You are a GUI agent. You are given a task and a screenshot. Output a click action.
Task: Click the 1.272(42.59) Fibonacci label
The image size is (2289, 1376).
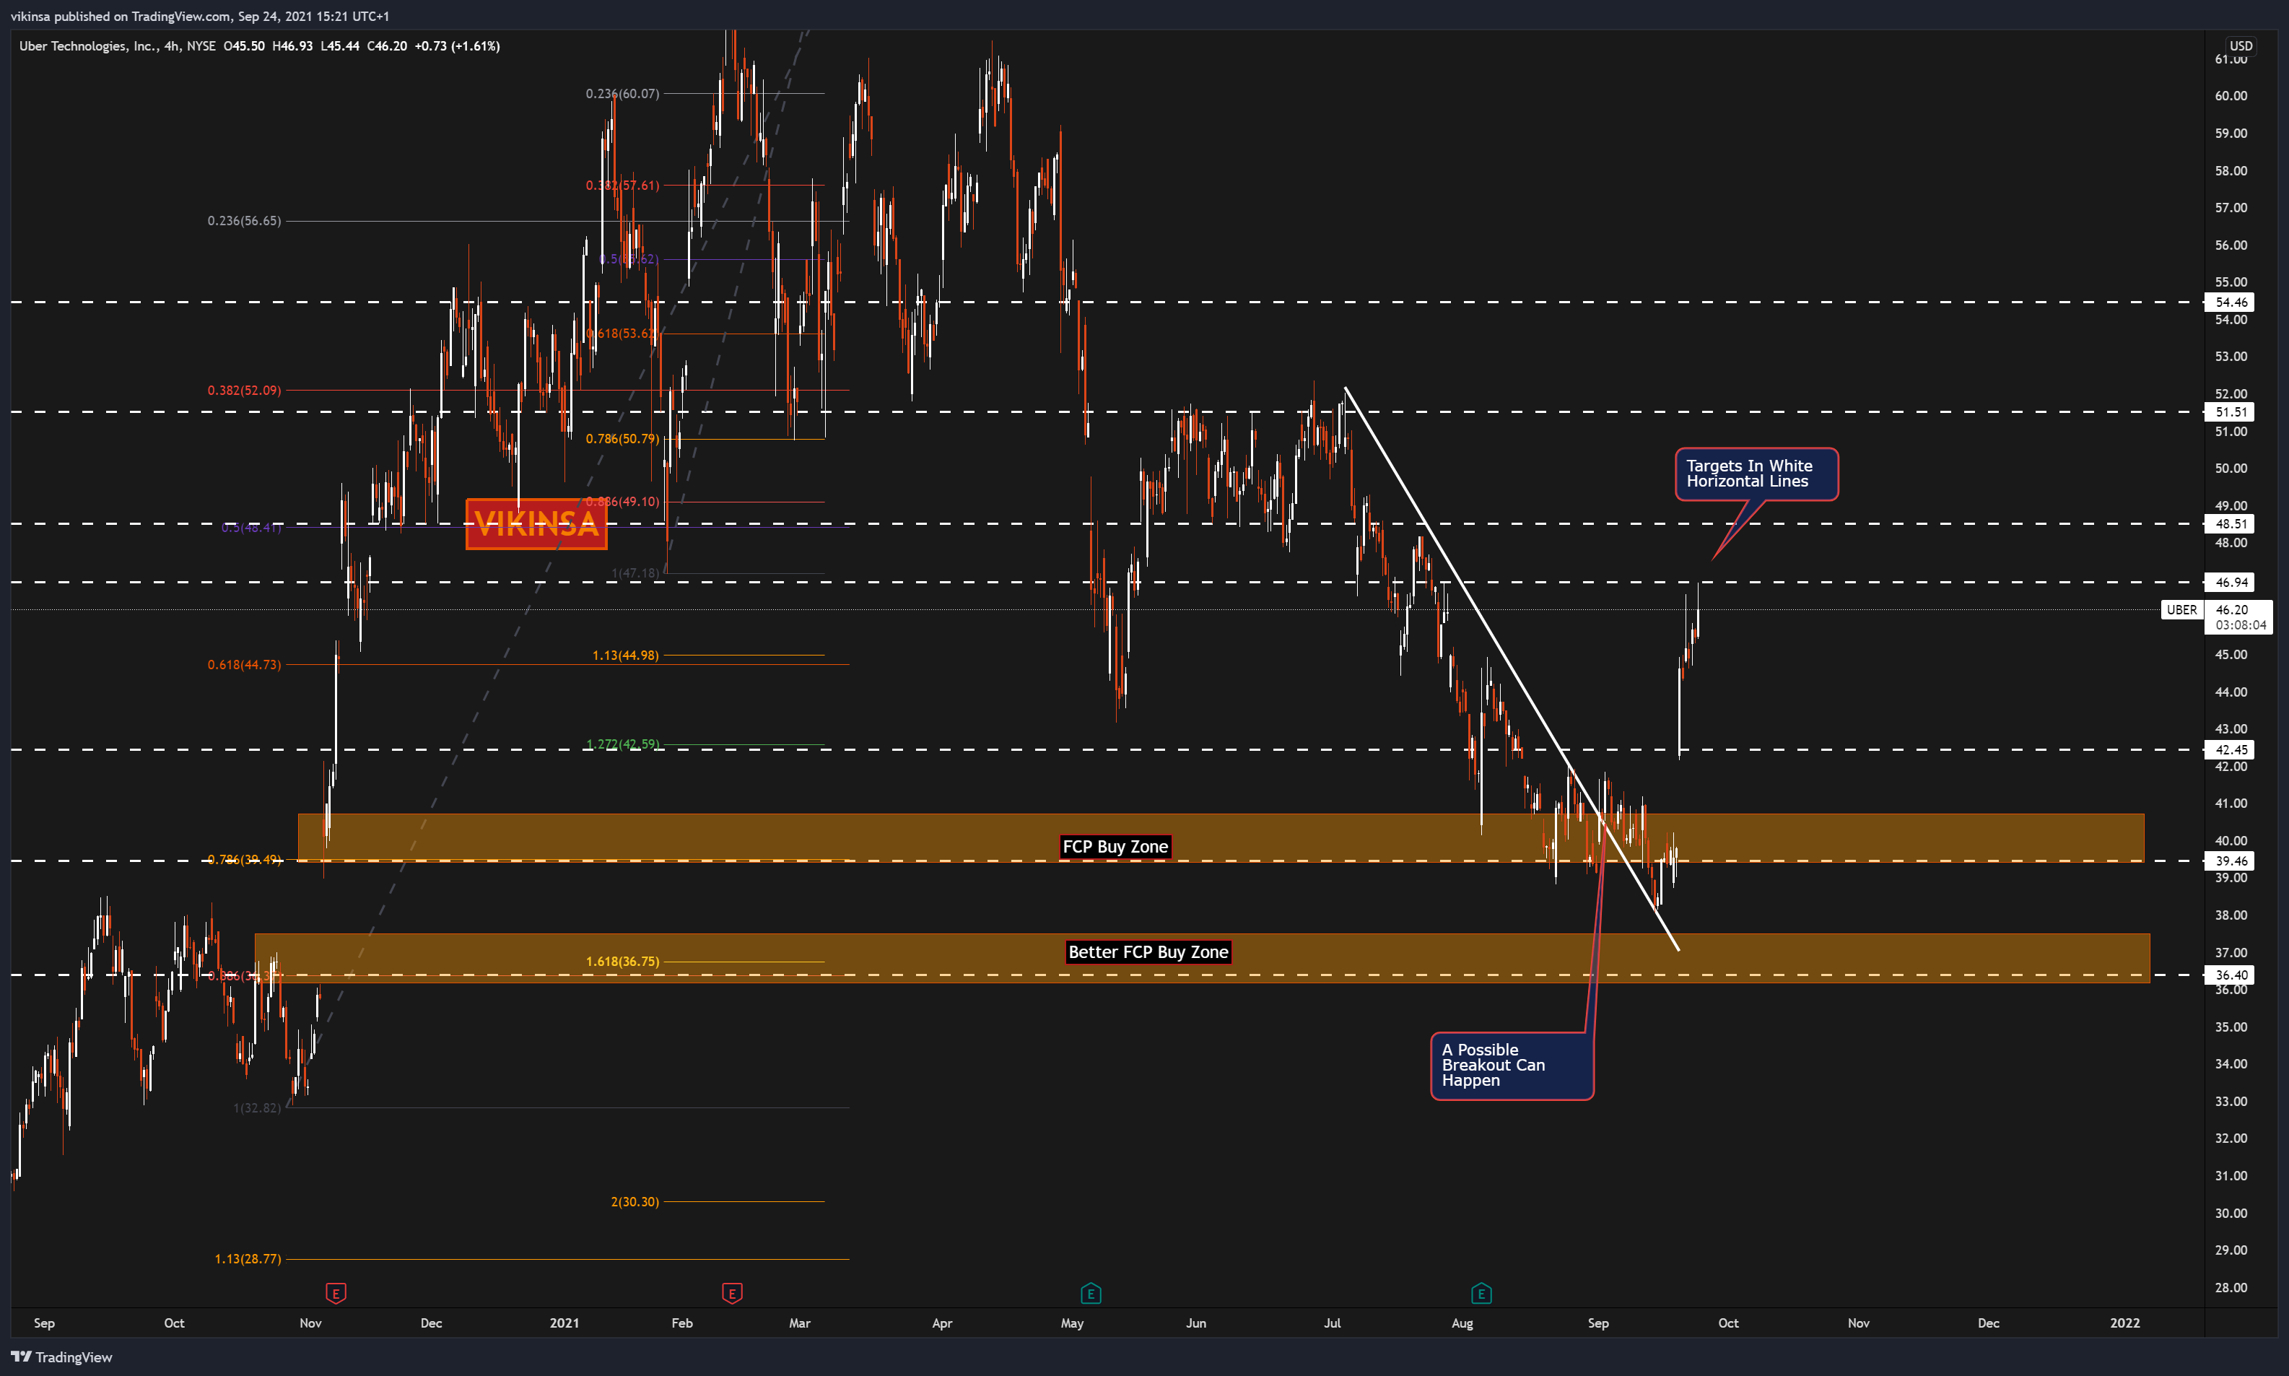pyautogui.click(x=622, y=744)
